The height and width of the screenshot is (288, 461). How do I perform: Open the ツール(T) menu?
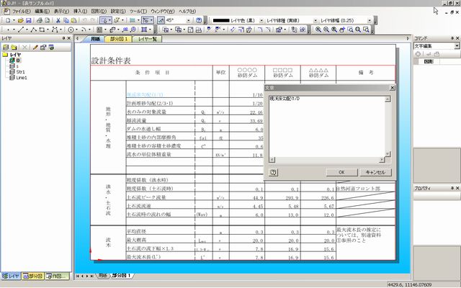coord(138,12)
